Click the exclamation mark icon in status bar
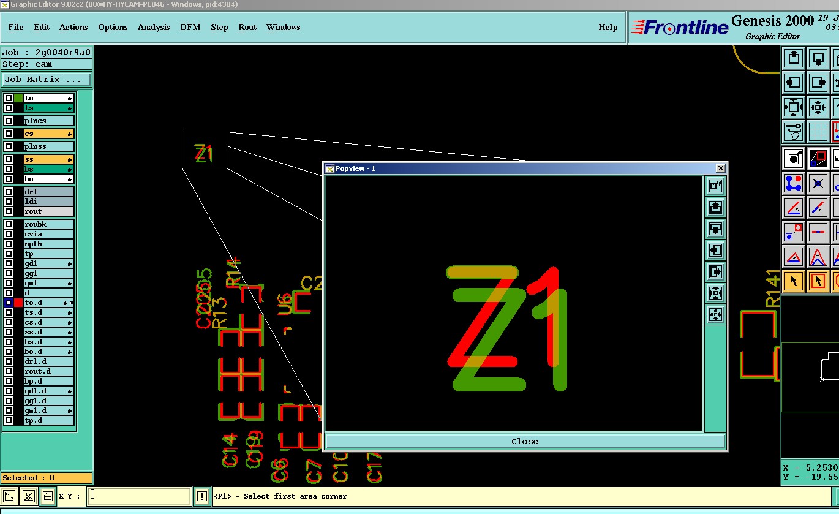 [x=202, y=496]
